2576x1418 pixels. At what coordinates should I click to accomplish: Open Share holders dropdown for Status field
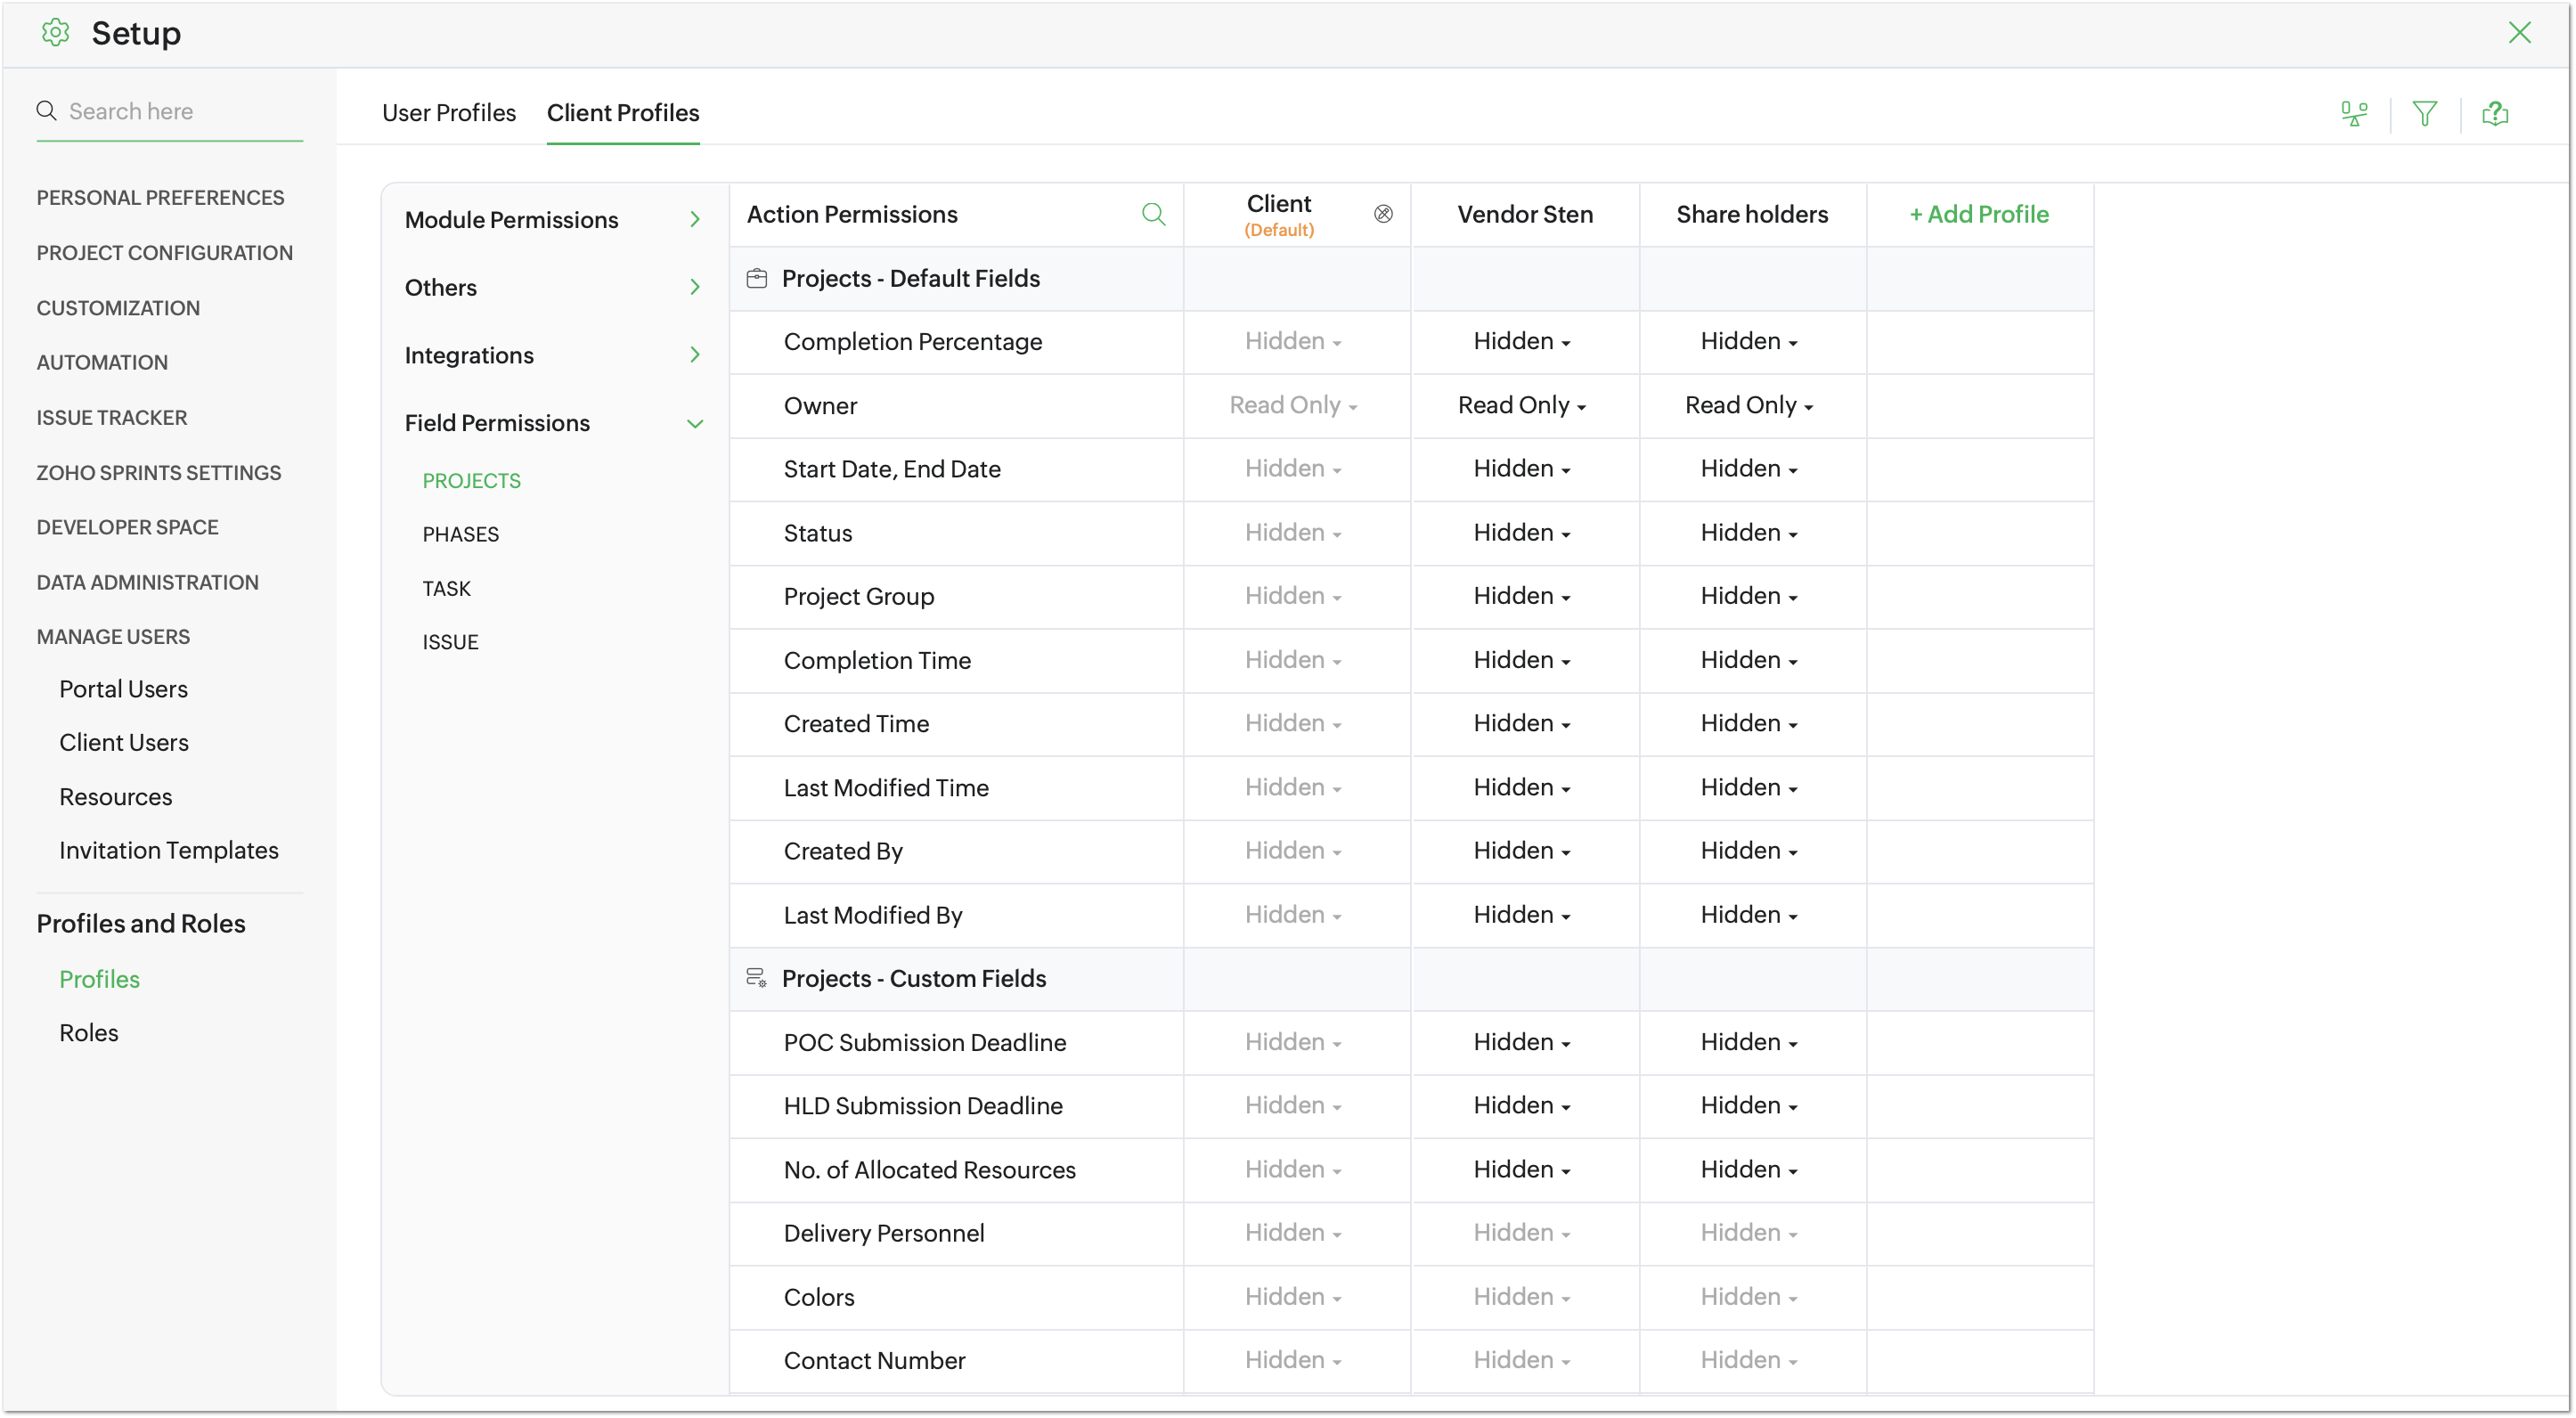[1749, 533]
